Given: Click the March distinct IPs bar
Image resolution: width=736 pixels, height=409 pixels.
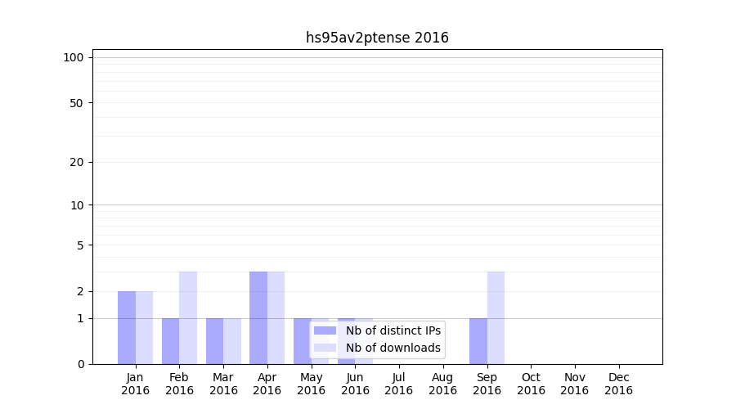Looking at the screenshot, I should coord(214,341).
